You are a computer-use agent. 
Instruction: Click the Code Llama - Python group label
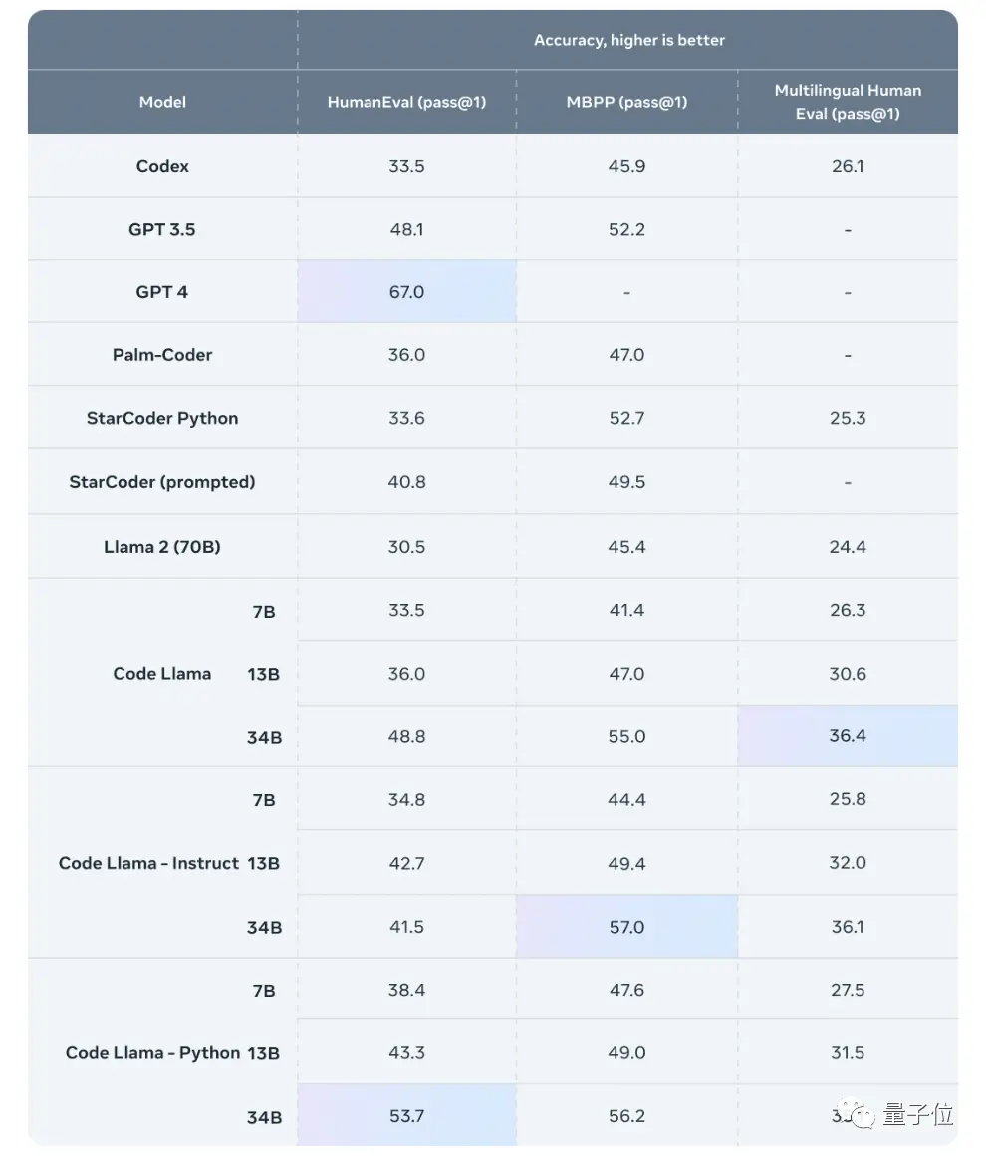coord(152,1053)
